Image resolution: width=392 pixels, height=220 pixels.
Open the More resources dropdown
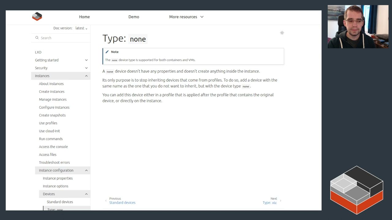point(186,17)
